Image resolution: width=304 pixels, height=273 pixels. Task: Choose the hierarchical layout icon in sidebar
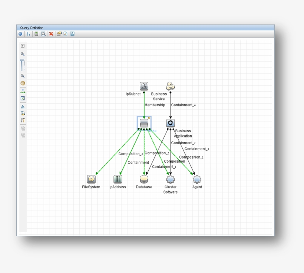tap(23, 107)
